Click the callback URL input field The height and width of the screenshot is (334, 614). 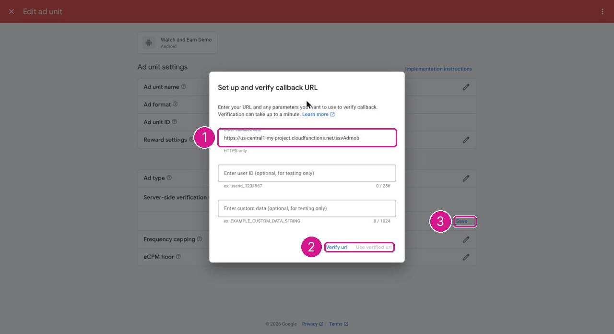point(307,138)
